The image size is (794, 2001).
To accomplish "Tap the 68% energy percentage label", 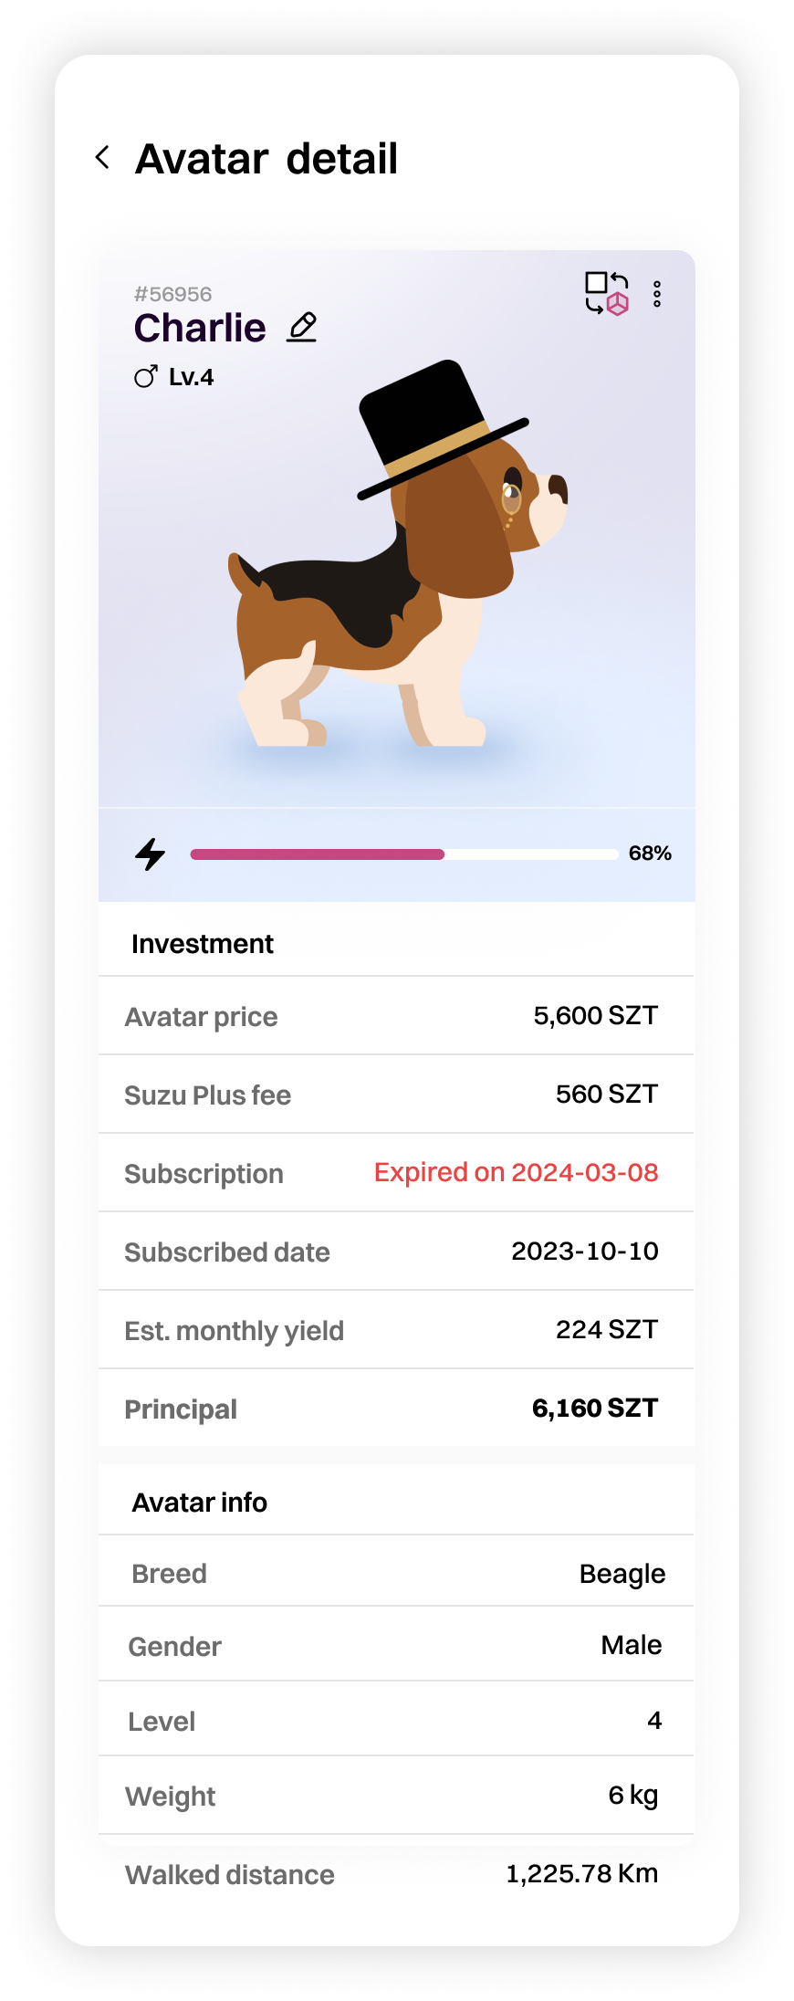I will coord(650,854).
